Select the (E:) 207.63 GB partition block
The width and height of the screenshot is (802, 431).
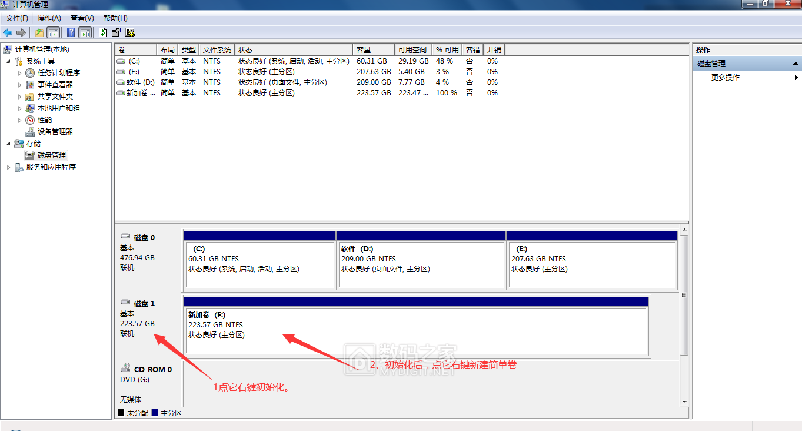(x=593, y=260)
